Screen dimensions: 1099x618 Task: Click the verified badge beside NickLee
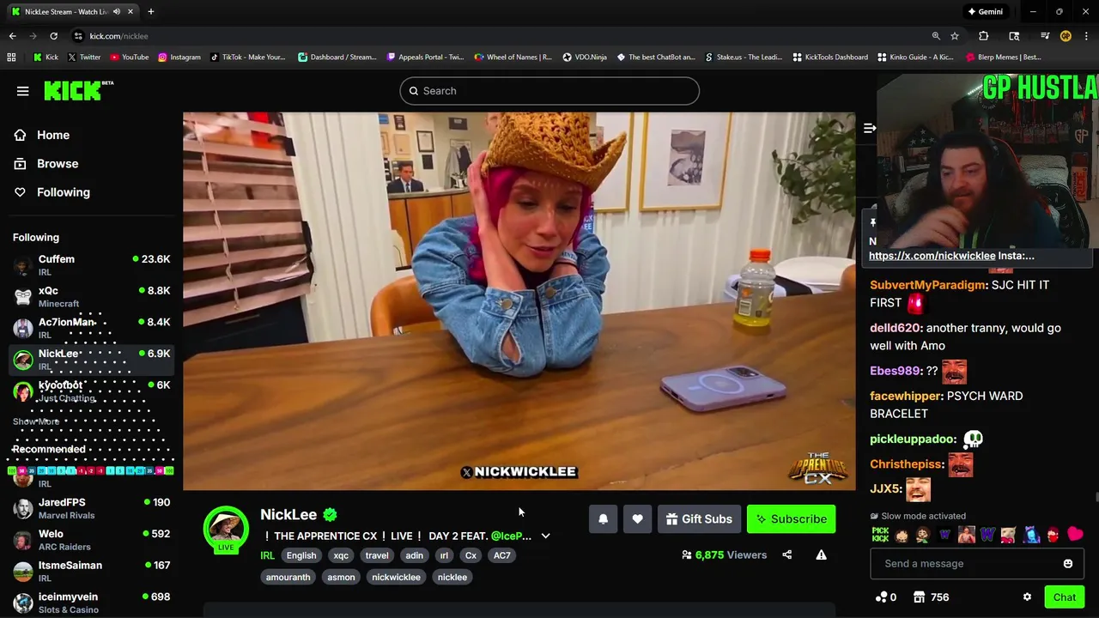click(331, 515)
